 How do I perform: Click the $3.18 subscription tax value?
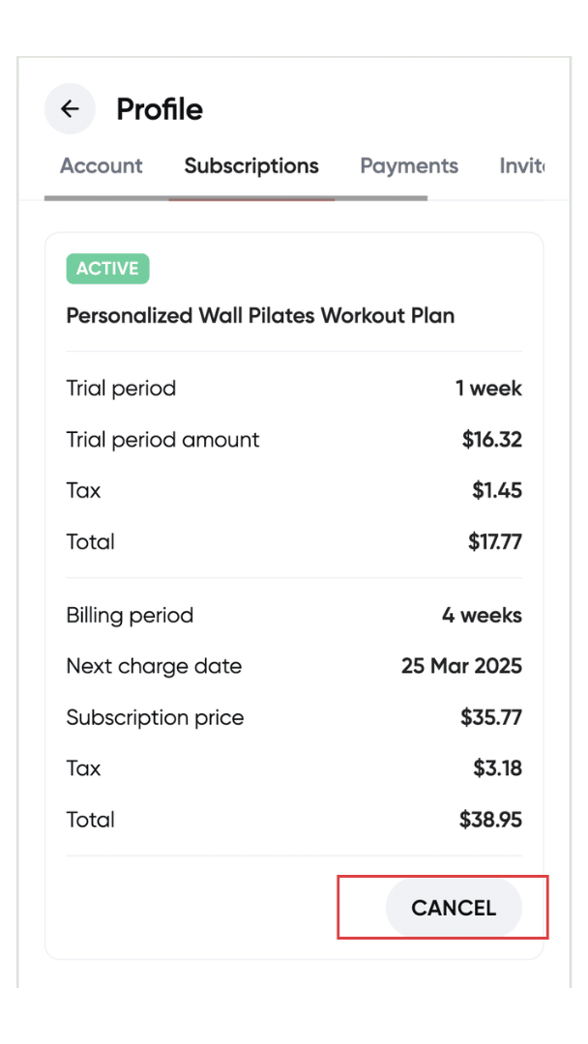pyautogui.click(x=497, y=768)
